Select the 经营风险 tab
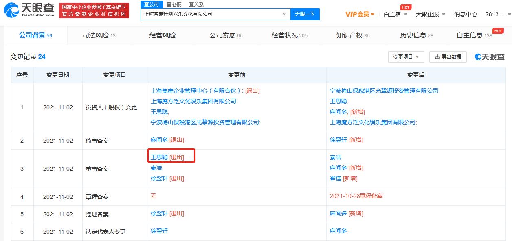 [163, 35]
